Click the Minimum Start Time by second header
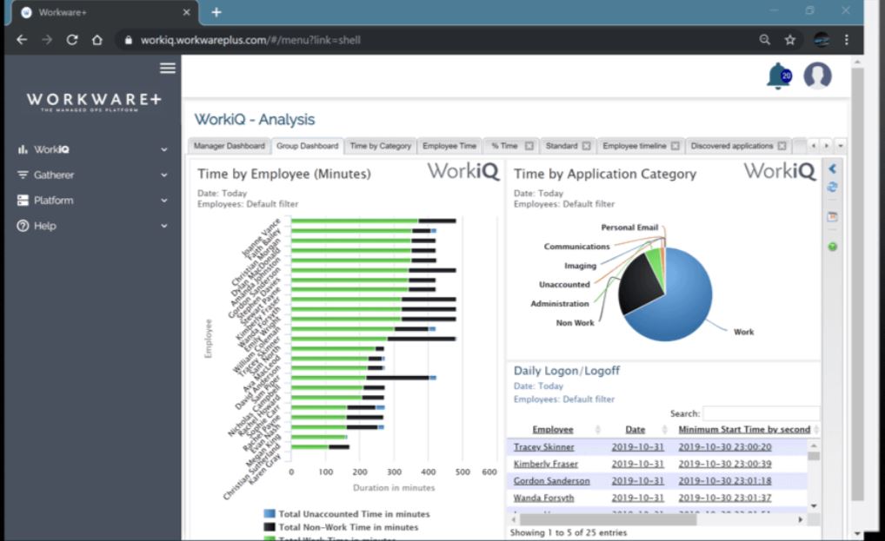 pos(744,430)
